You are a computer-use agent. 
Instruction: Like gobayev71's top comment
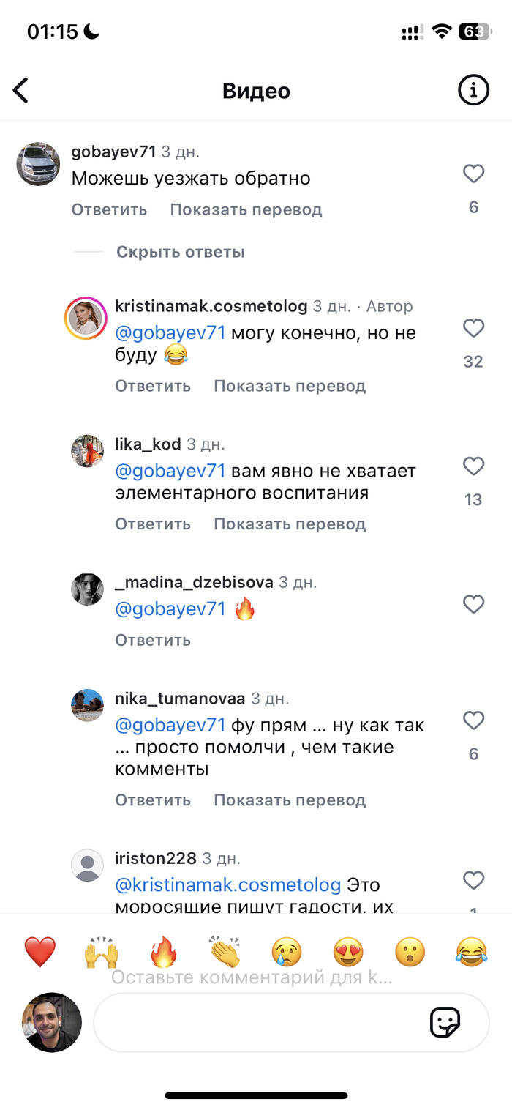click(x=474, y=174)
